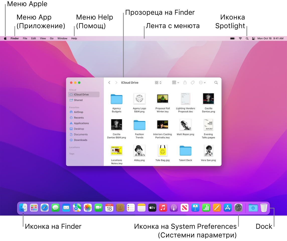The height and width of the screenshot is (241, 287).
Task: Click the battery indicator in the menu bar
Action: [x=232, y=38]
